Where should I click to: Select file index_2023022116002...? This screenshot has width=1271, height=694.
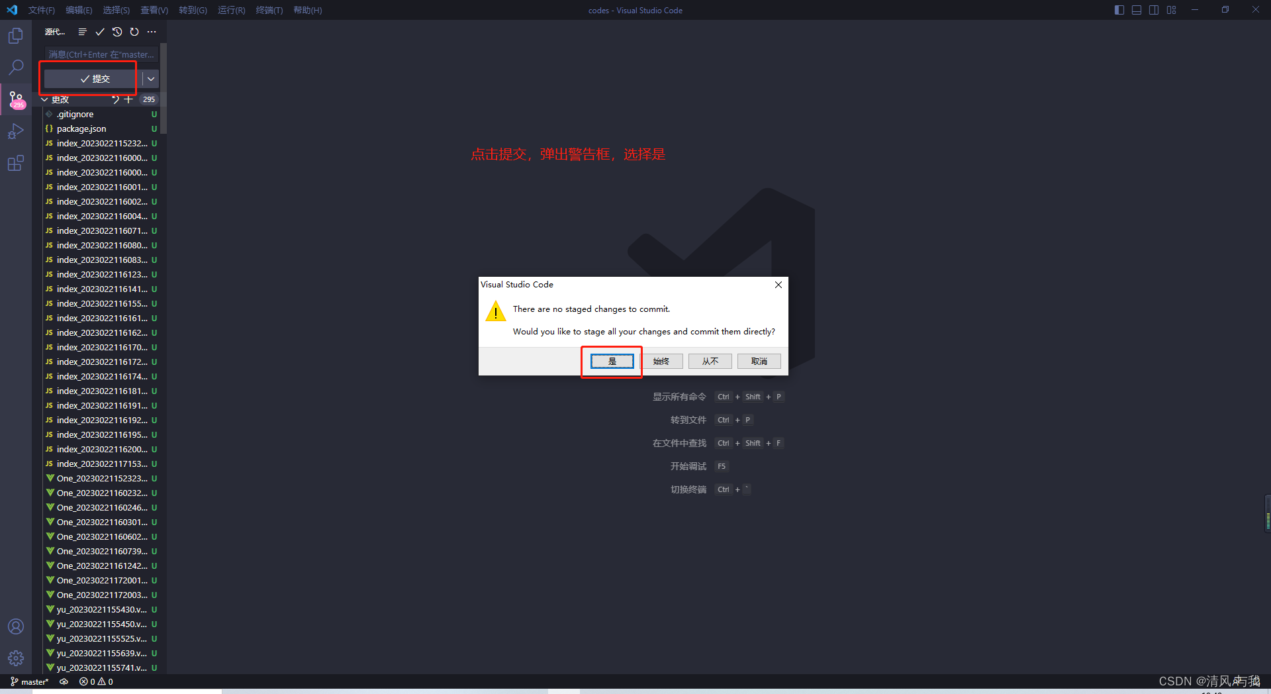99,201
